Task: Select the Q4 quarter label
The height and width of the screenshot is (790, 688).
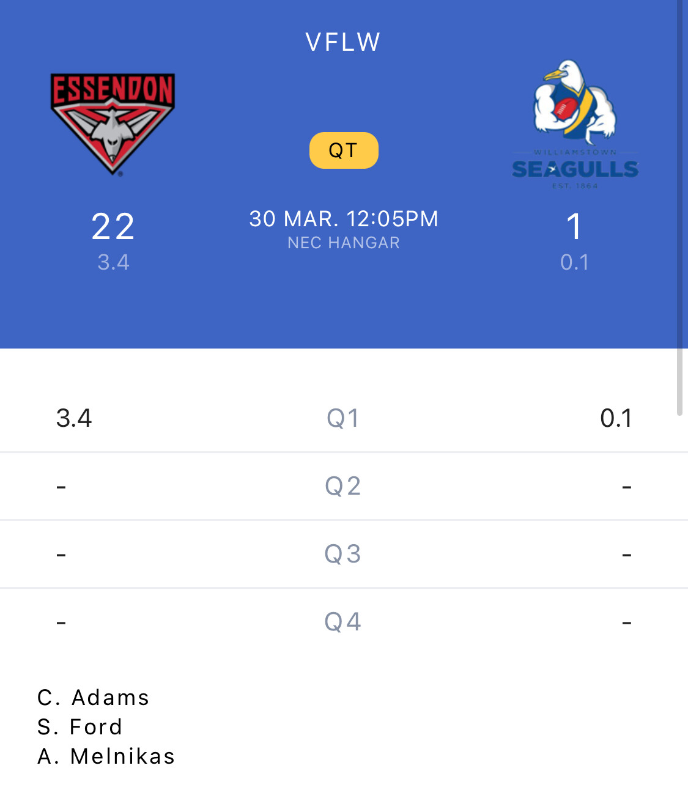Action: (x=343, y=622)
